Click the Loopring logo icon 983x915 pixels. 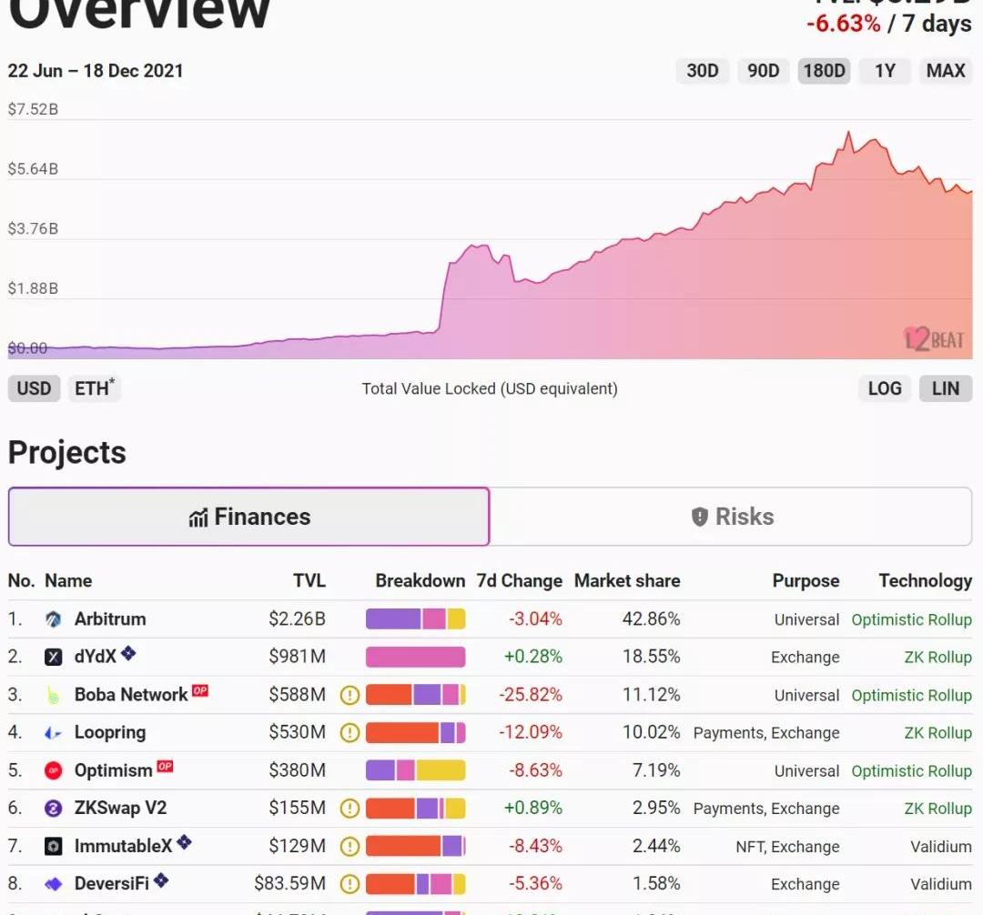pos(54,733)
